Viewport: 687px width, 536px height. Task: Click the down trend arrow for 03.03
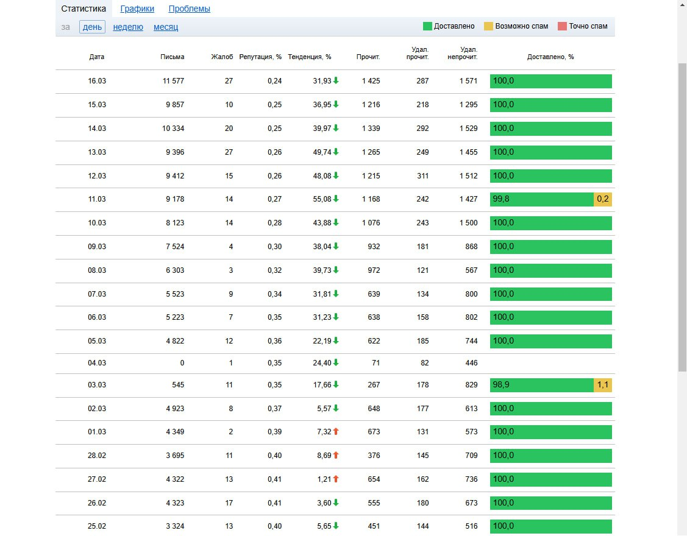click(x=336, y=384)
